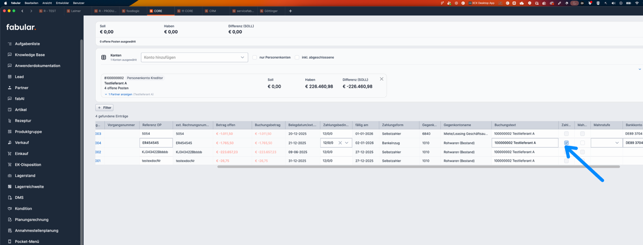Viewport: 643px width, 245px height.
Task: Toggle the 'inkl. abgeschlossene' checkbox
Action: pos(297,57)
